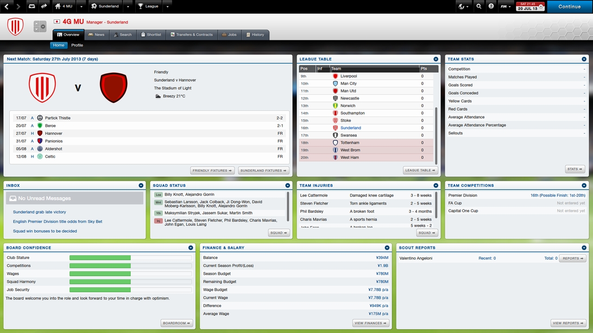Open Friendly Fixtures
The width and height of the screenshot is (593, 333).
212,171
